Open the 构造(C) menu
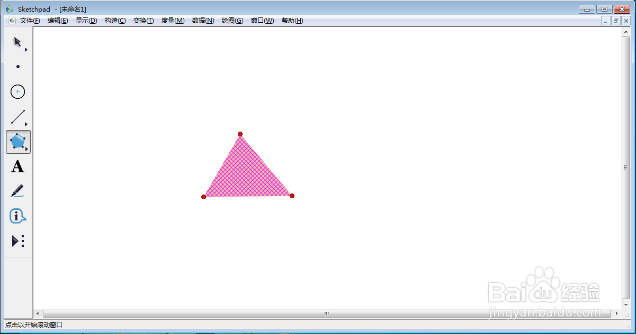This screenshot has width=636, height=334. pos(115,21)
